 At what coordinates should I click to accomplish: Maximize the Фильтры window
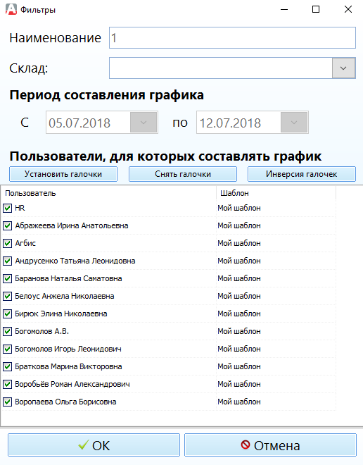coord(316,9)
